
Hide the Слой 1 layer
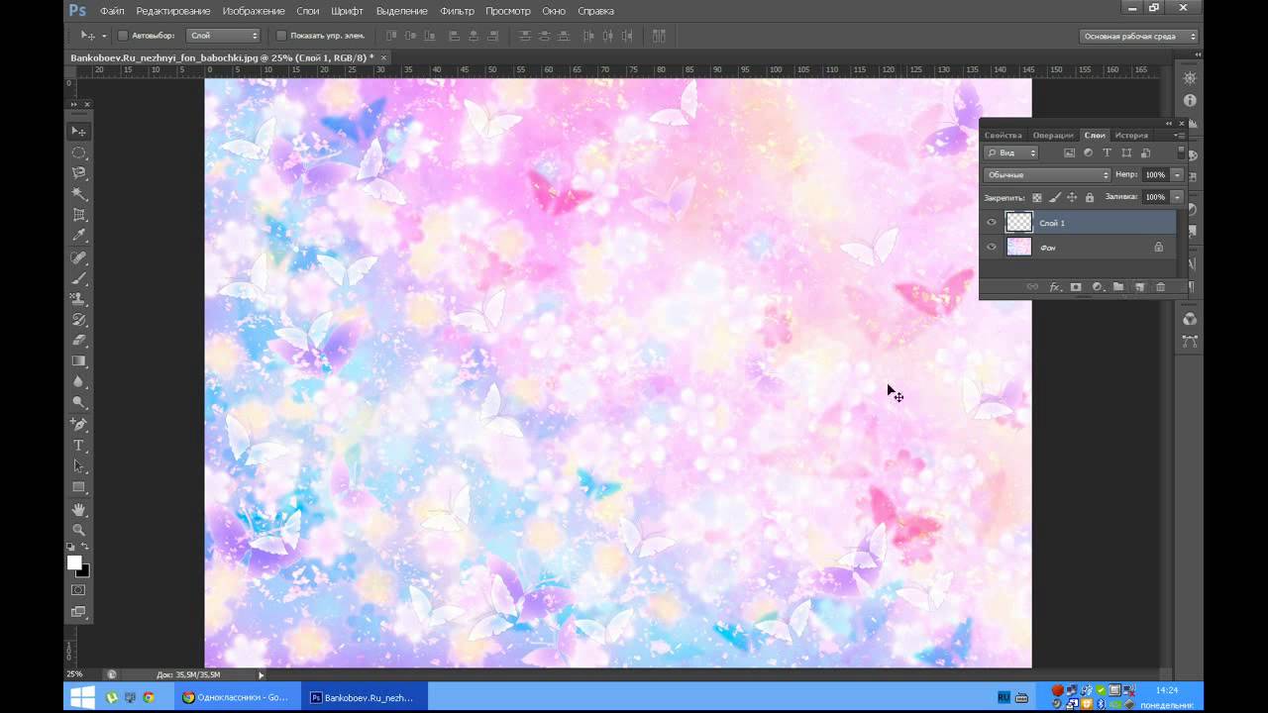[x=992, y=223]
